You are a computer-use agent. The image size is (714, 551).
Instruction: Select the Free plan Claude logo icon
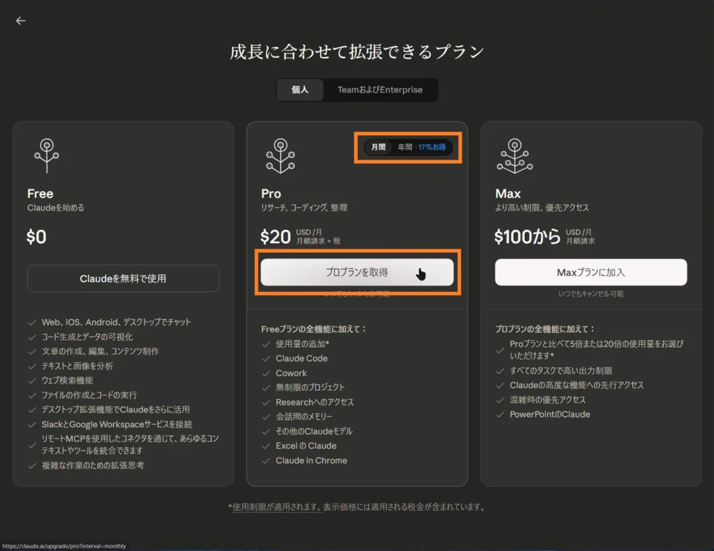tap(47, 155)
